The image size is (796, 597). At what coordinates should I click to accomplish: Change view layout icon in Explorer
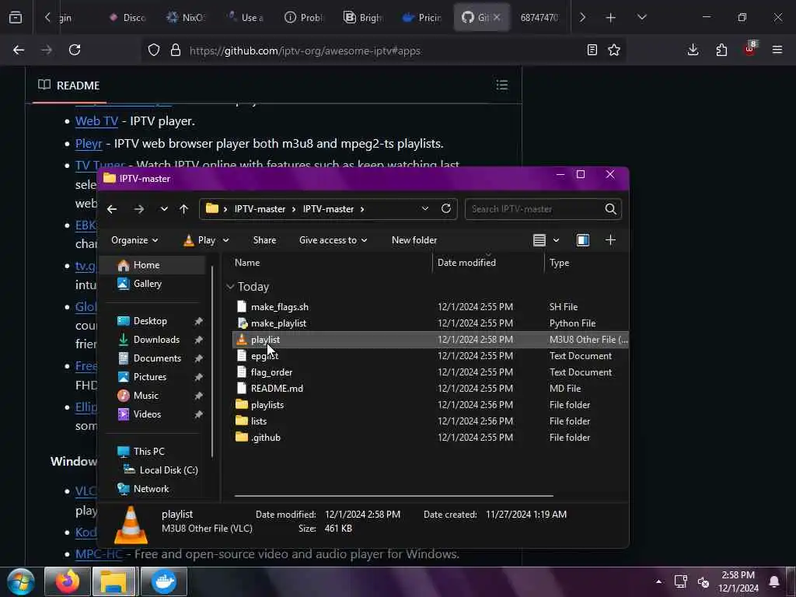point(539,240)
